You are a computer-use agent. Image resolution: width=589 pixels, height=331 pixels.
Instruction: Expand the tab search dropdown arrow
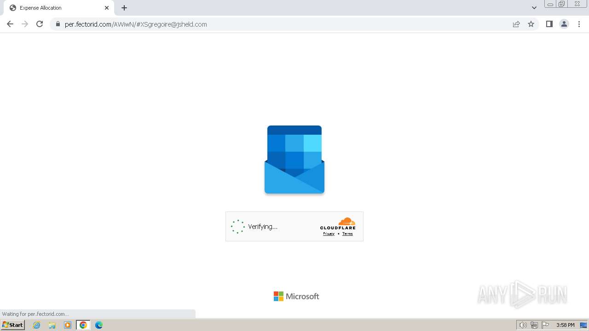click(x=534, y=8)
